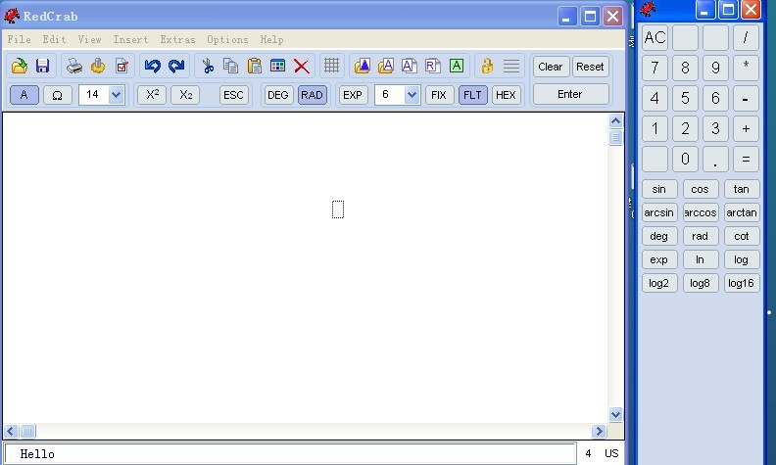
Task: Toggle HEX number format
Action: 506,95
